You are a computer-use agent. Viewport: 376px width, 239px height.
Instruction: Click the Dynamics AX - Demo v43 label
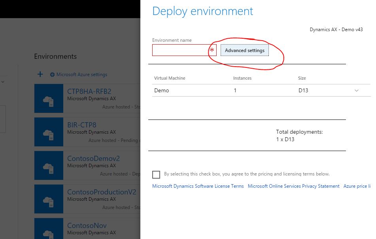click(x=336, y=30)
